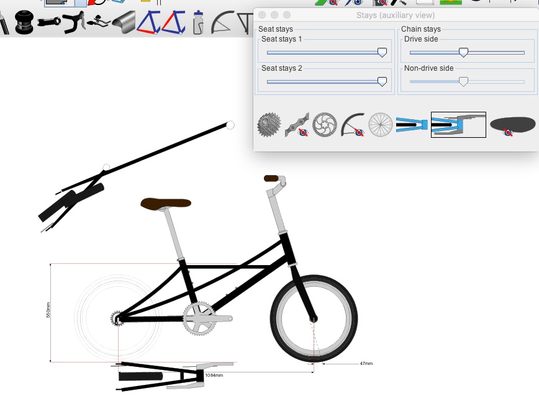Viewport: 539px width, 401px height.
Task: Click the disc brake rotor icon
Action: coord(324,124)
